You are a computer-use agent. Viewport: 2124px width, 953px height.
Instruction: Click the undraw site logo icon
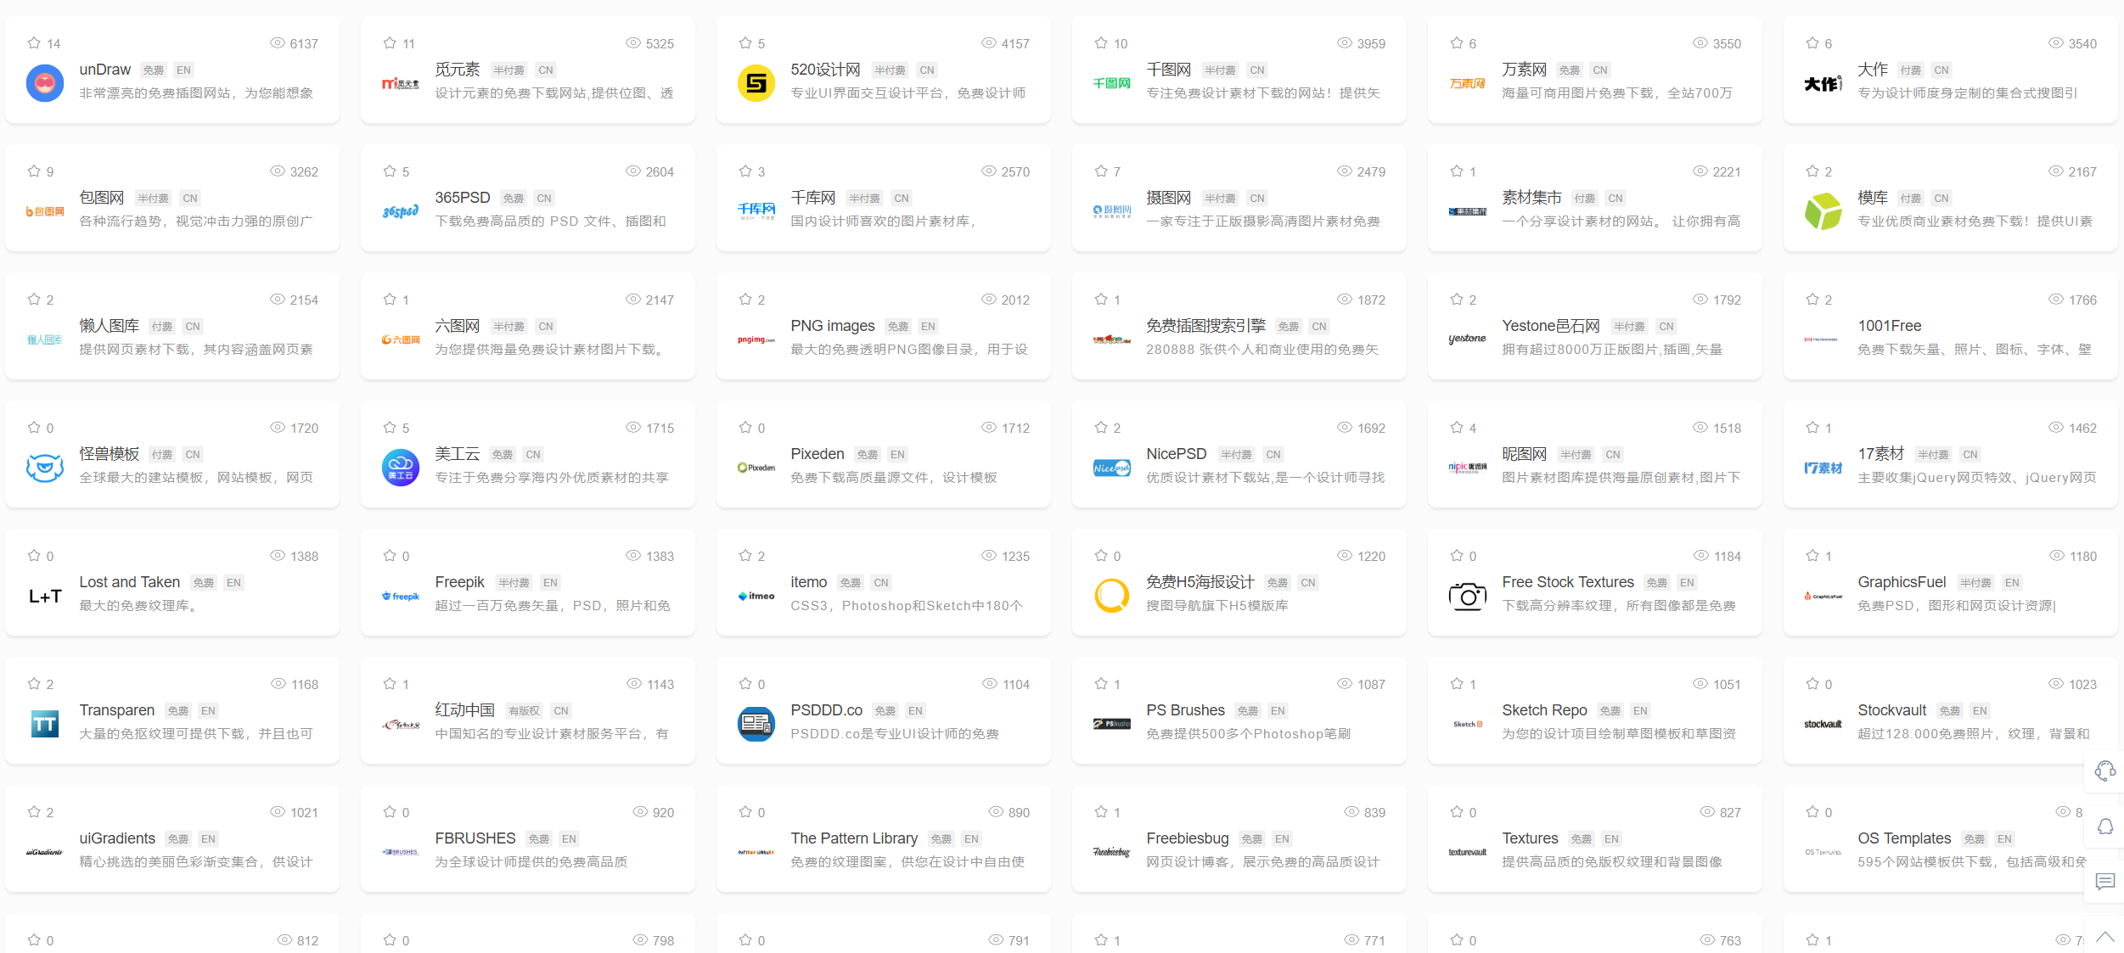[x=45, y=83]
